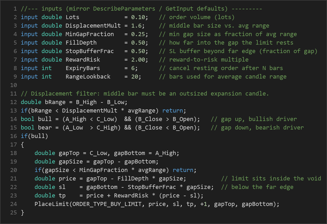327x224 pixels.
Task: Click the comment '// limit sits inside the void'
Action: coord(271,179)
